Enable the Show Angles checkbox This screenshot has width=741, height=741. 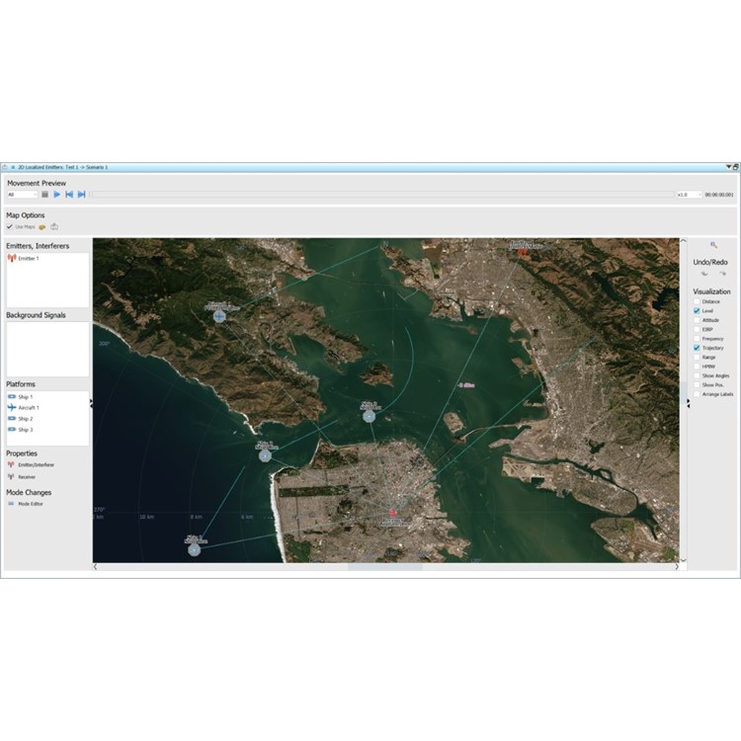[x=697, y=375]
